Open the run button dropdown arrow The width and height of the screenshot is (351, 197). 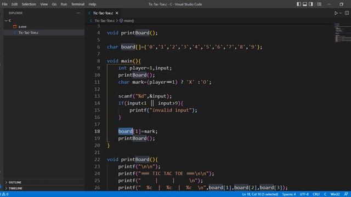(341, 13)
